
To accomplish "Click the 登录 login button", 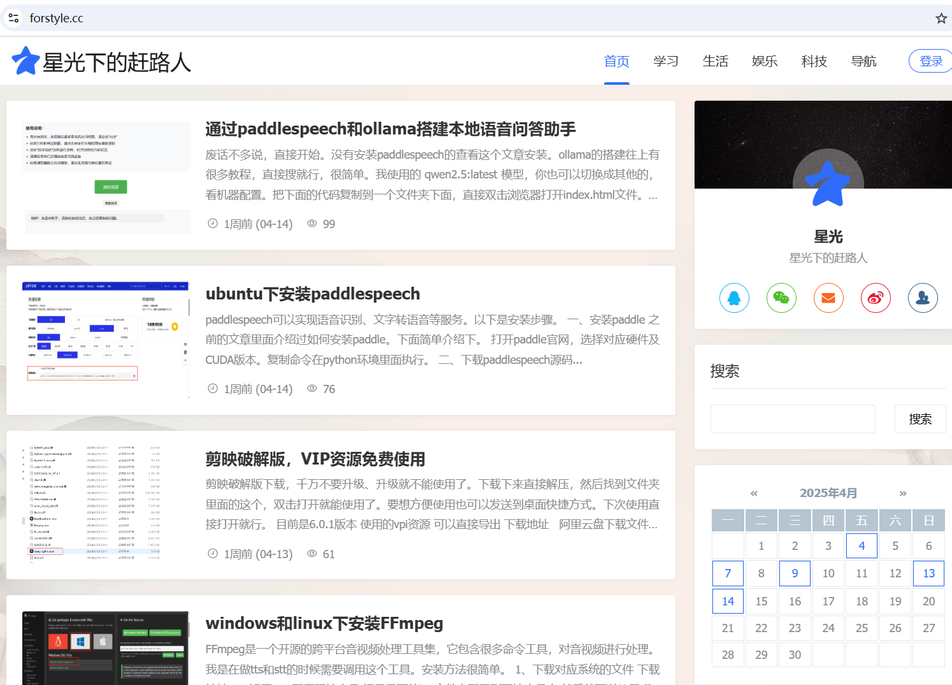I will pyautogui.click(x=930, y=61).
